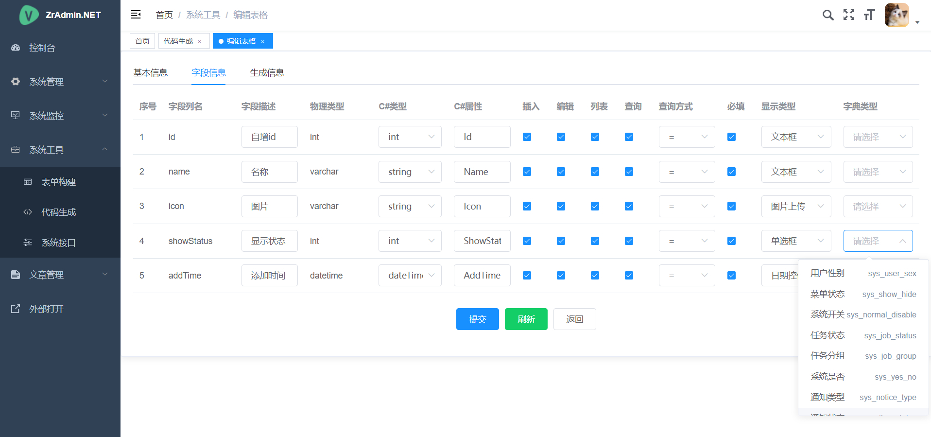Select 系统是否 sys_yes_no dictionary option
The image size is (931, 437).
tap(863, 377)
